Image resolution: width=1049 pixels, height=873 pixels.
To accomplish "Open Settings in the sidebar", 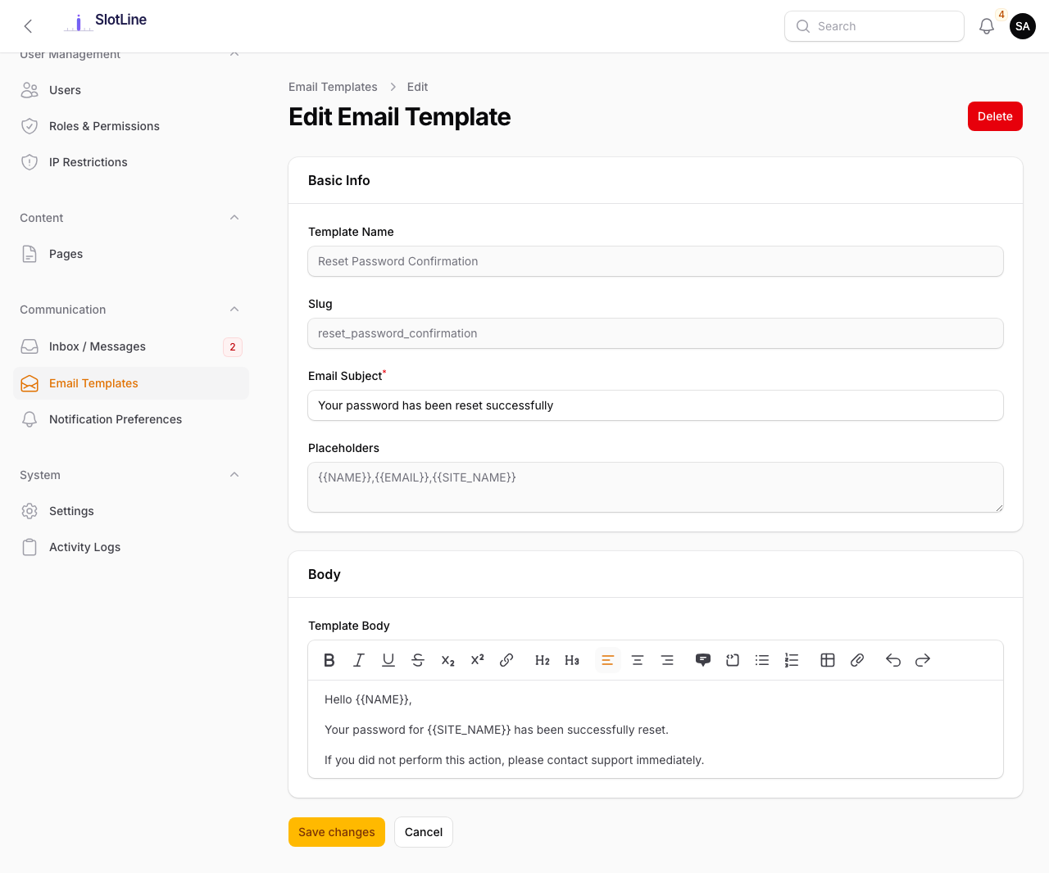I will [x=131, y=511].
